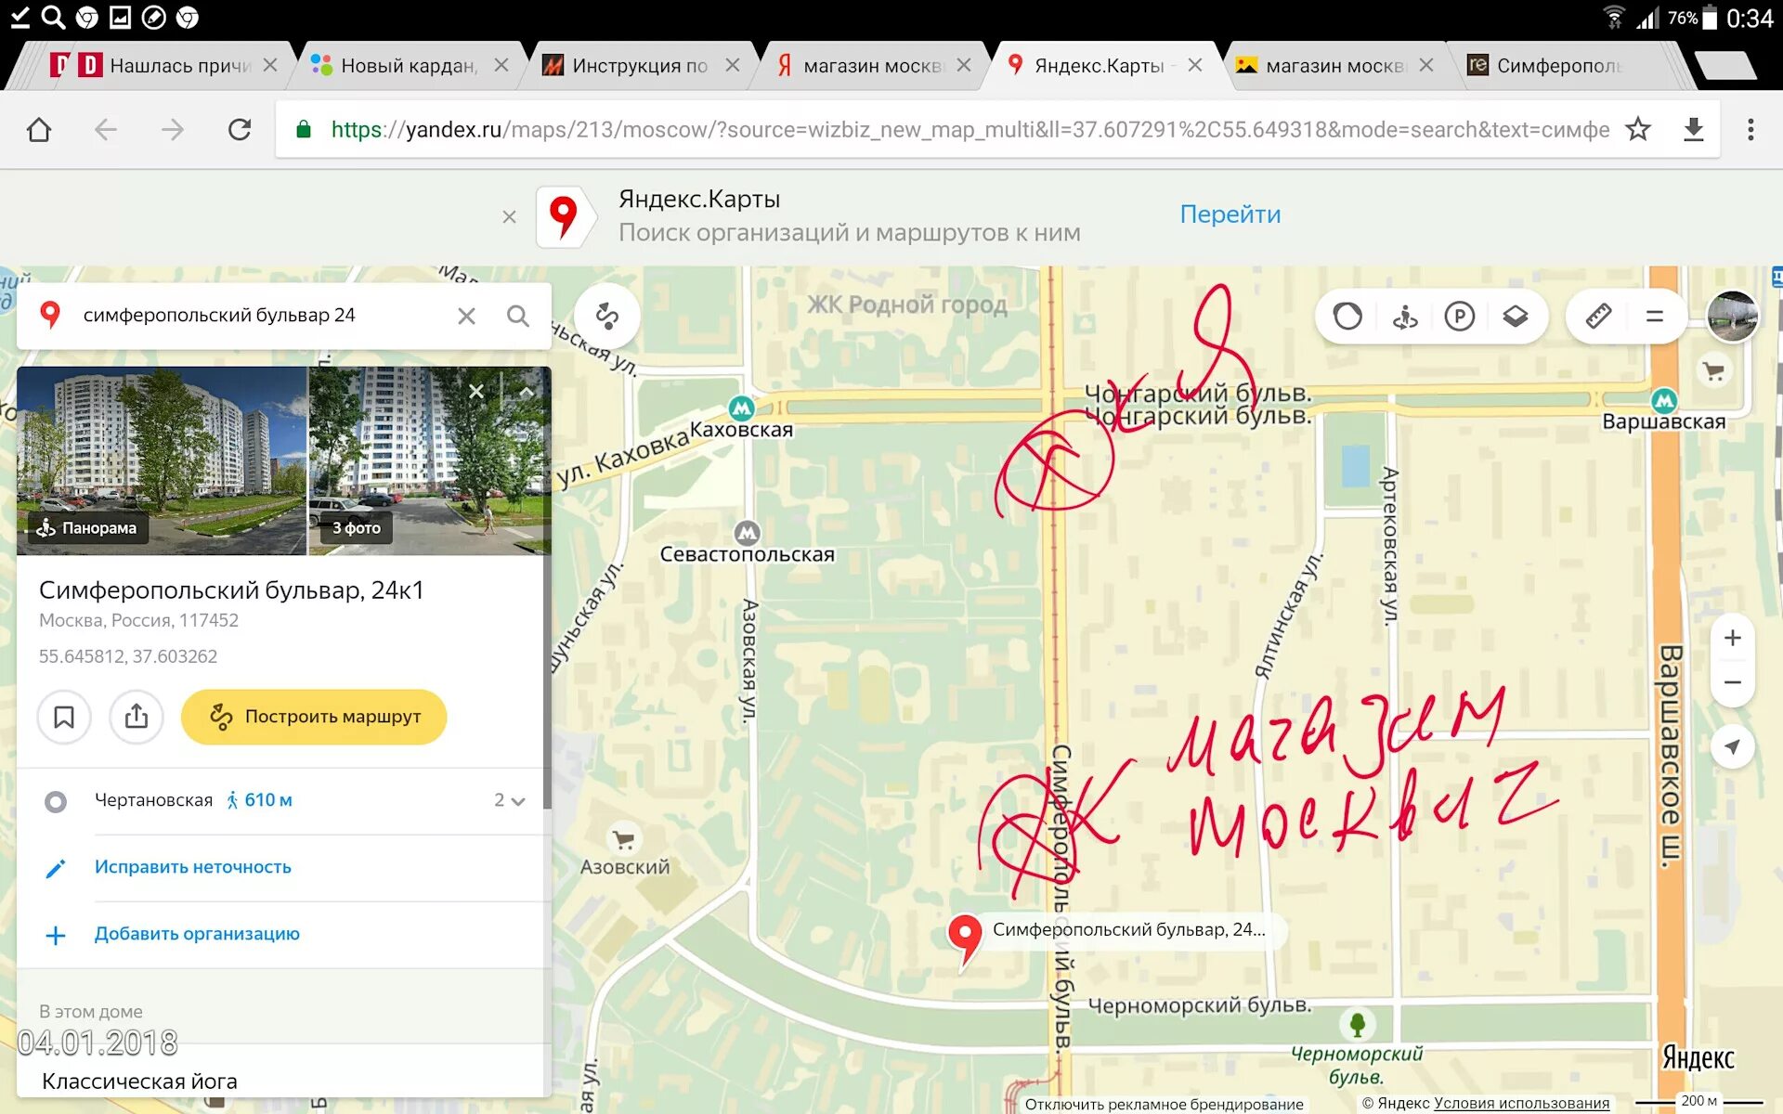Click the Черноморский бульв. park tree marker
The image size is (1783, 1114).
1357,1024
